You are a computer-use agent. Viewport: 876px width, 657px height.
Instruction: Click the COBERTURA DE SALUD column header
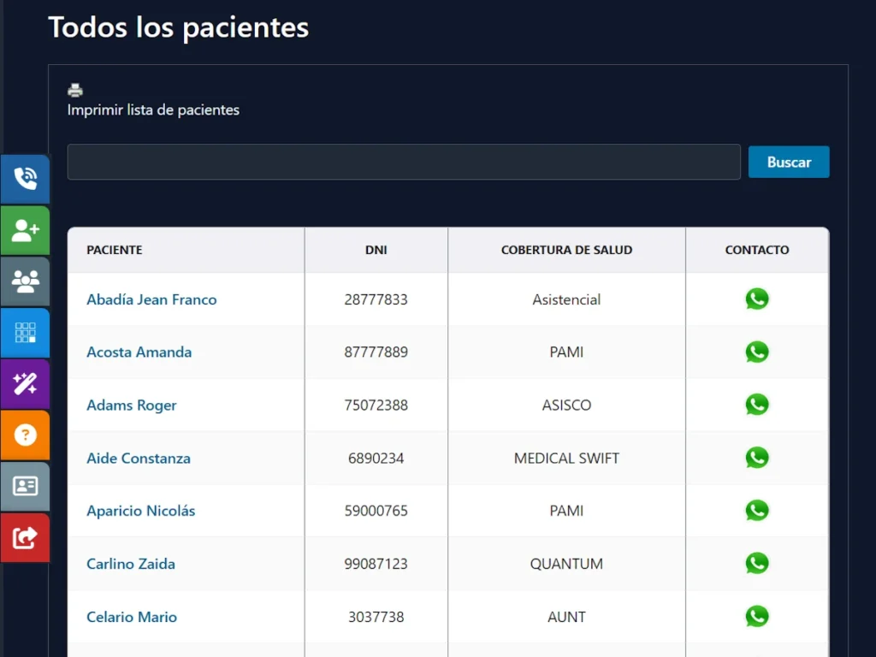(x=566, y=250)
